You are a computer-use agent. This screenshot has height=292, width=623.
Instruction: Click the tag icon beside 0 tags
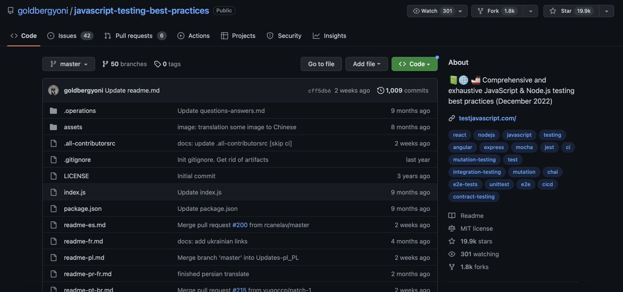coord(157,64)
